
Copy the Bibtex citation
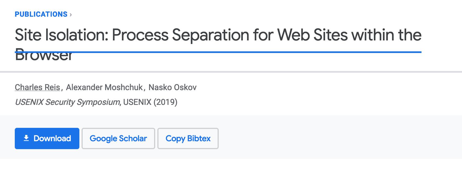click(x=188, y=138)
